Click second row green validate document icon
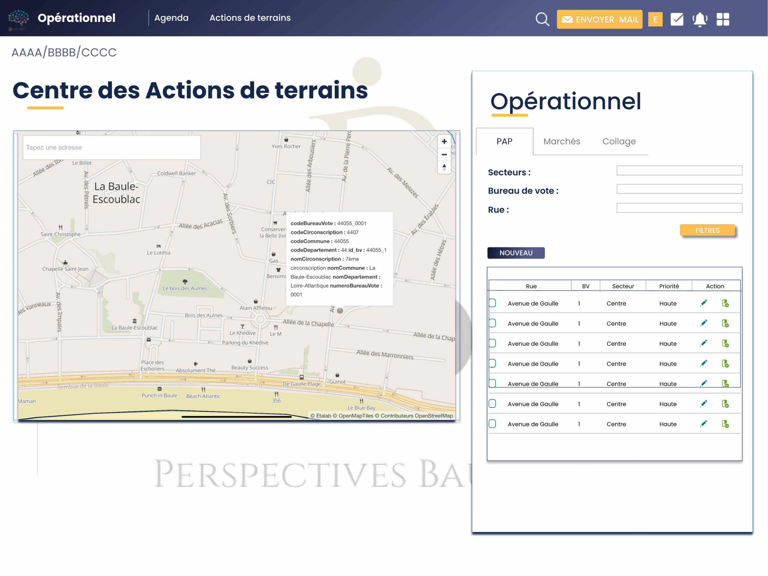This screenshot has width=768, height=576. 725,324
